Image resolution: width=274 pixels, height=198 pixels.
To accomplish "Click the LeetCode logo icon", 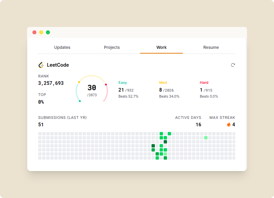I will click(41, 65).
